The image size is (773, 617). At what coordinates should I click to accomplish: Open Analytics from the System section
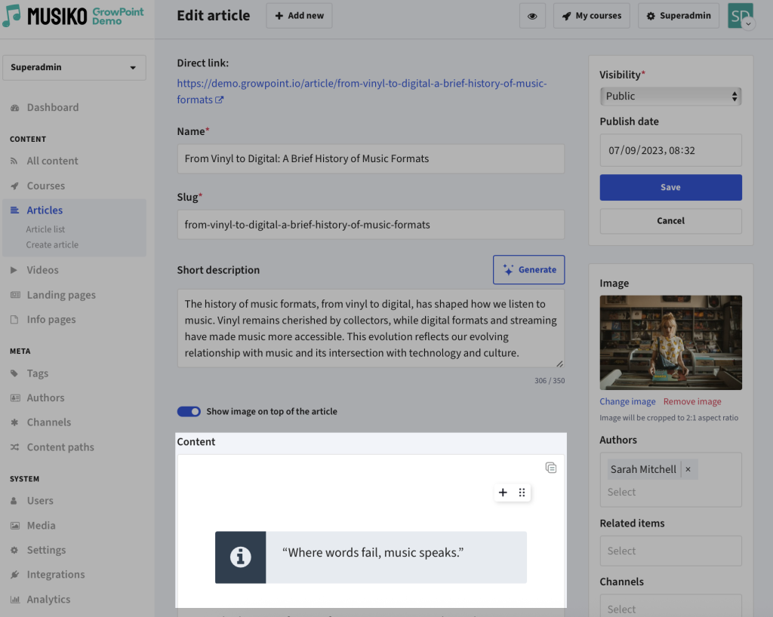click(48, 599)
